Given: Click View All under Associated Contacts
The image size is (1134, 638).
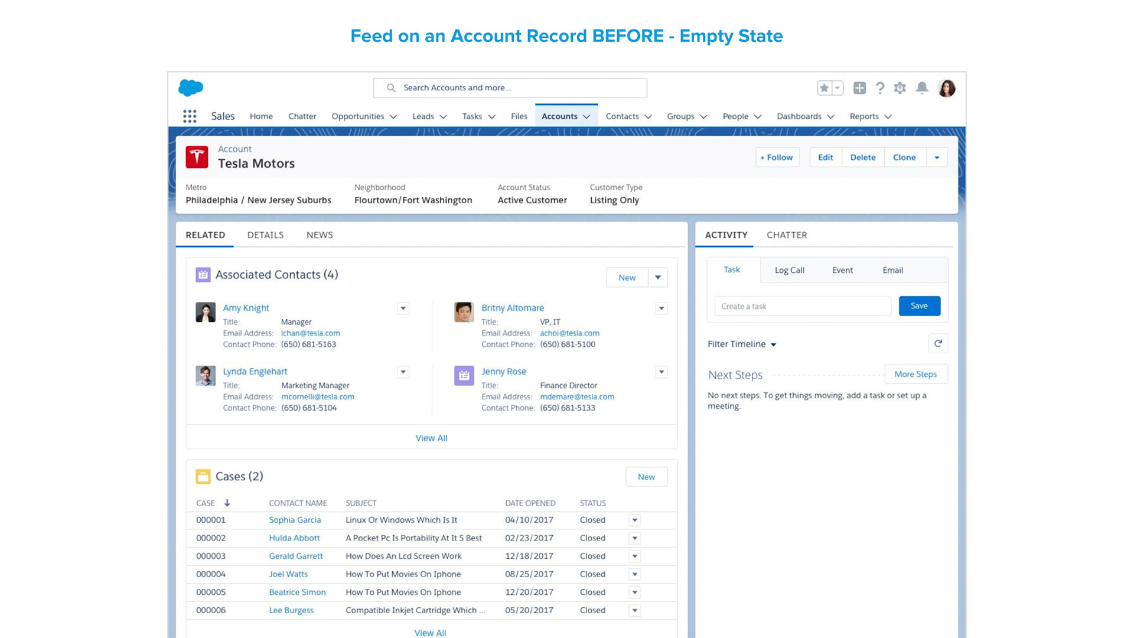Looking at the screenshot, I should pos(431,438).
